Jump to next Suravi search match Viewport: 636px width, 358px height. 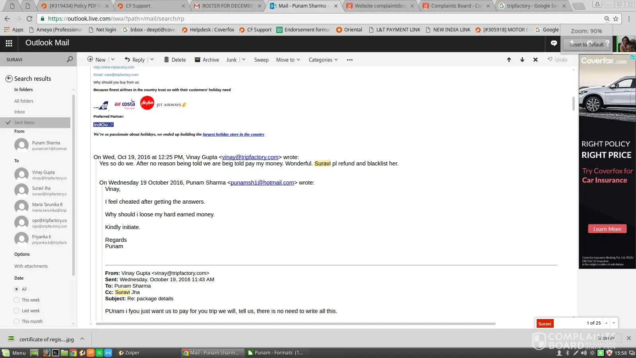coord(614,323)
